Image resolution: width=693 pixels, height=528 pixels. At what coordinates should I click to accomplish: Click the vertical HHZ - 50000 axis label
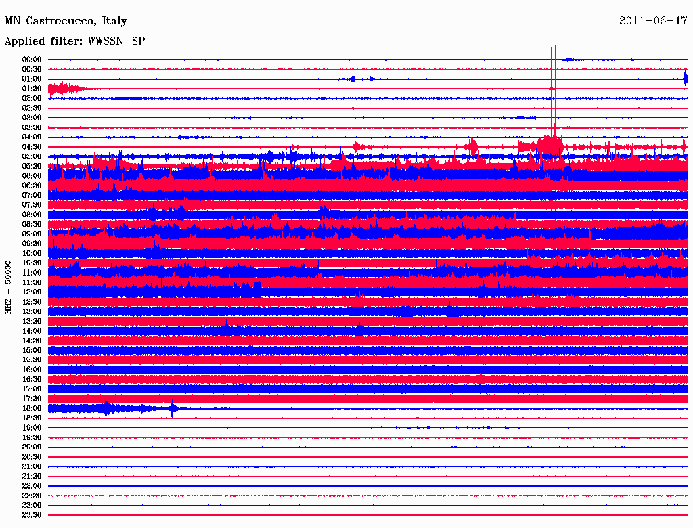click(x=8, y=286)
